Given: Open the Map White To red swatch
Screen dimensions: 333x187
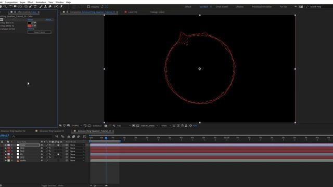Looking at the screenshot, I should tap(30, 26).
